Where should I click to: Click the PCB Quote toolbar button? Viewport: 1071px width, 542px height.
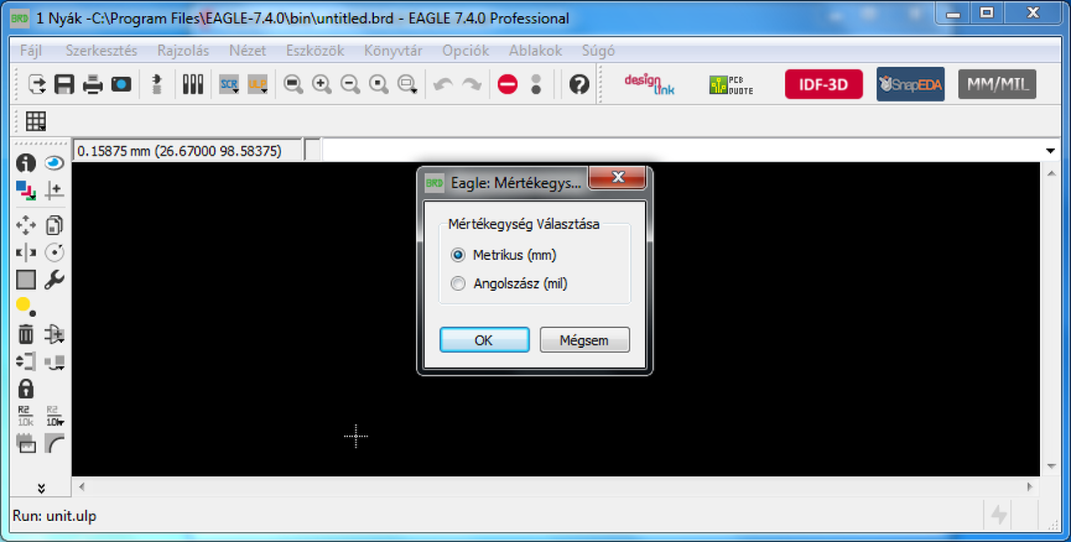pos(730,84)
